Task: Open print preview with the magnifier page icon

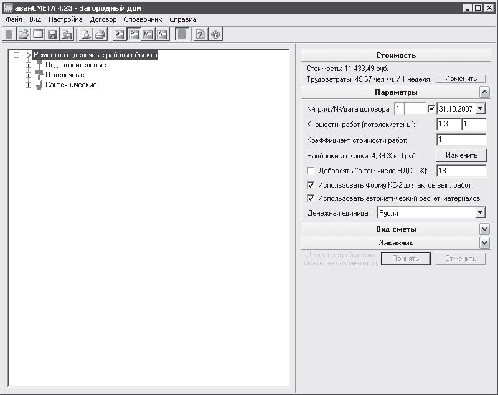Action: [85, 34]
